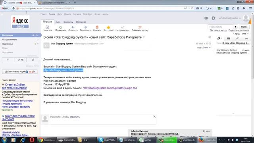The height and width of the screenshot is (143, 254).
Task: Open the browser downloads arrow icon
Action: [x=244, y=8]
